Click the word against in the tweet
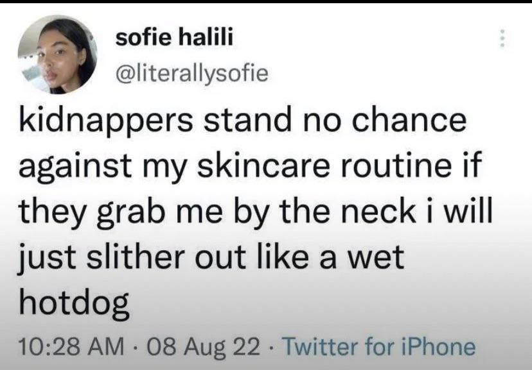The width and height of the screenshot is (532, 370). [75, 169]
